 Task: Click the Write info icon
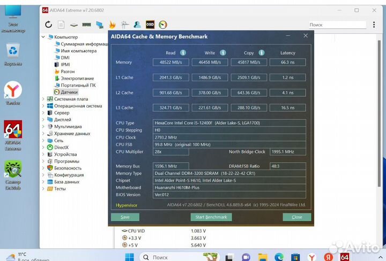click(223, 52)
